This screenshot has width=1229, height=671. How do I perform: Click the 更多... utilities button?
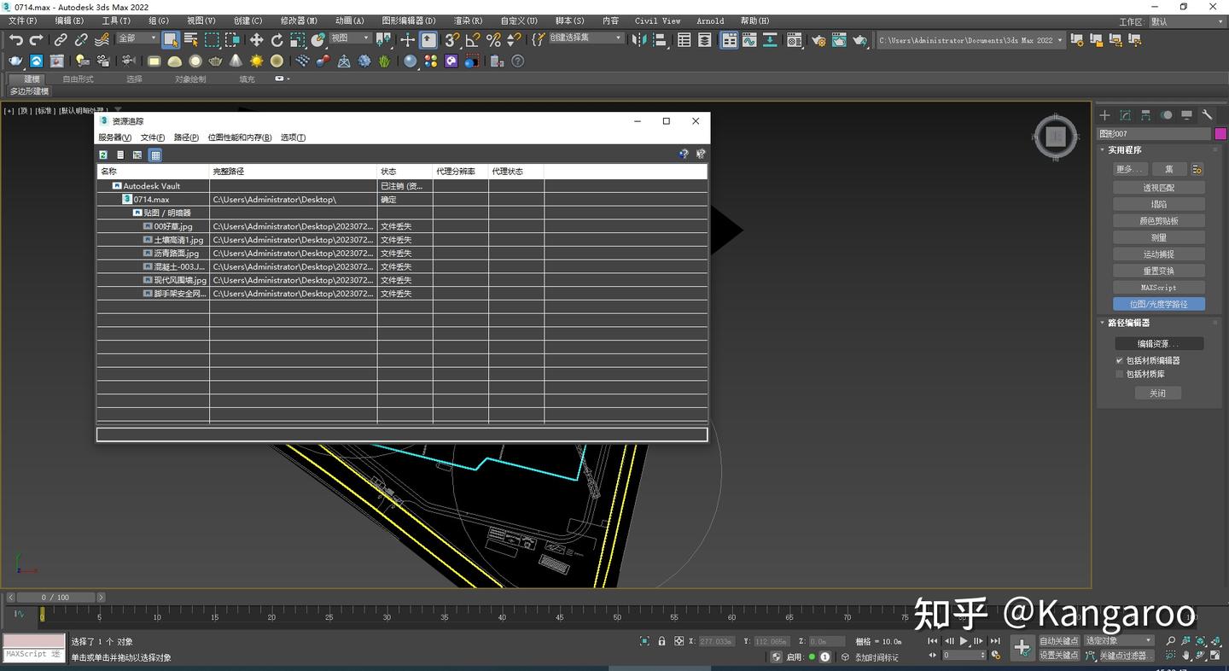tap(1129, 169)
